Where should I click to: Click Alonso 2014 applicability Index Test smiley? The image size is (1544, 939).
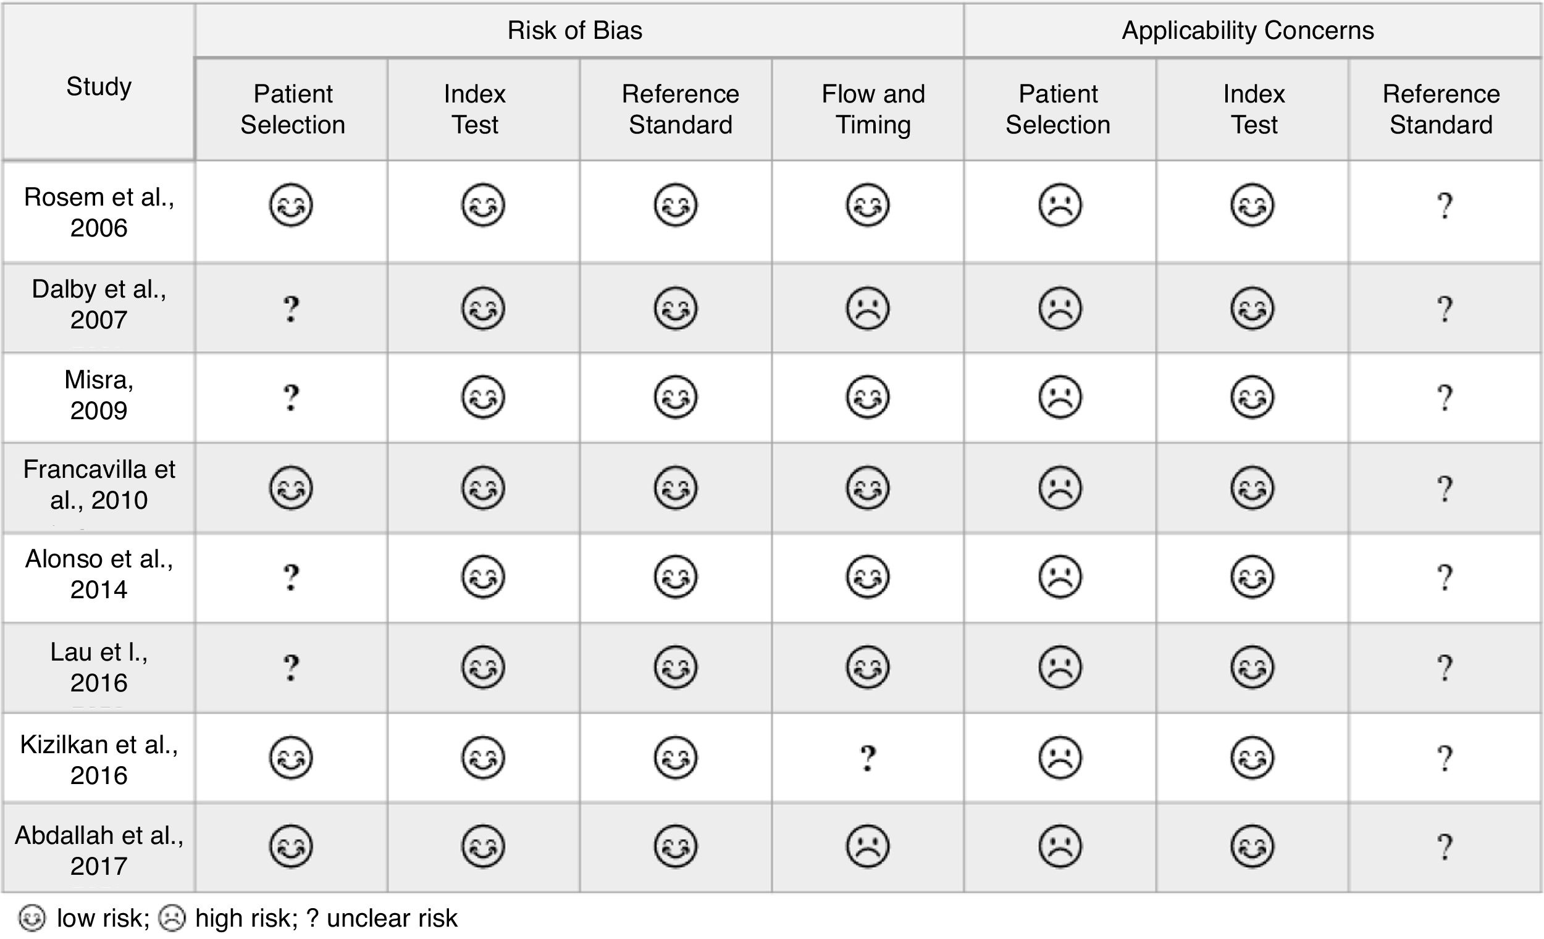click(1252, 577)
